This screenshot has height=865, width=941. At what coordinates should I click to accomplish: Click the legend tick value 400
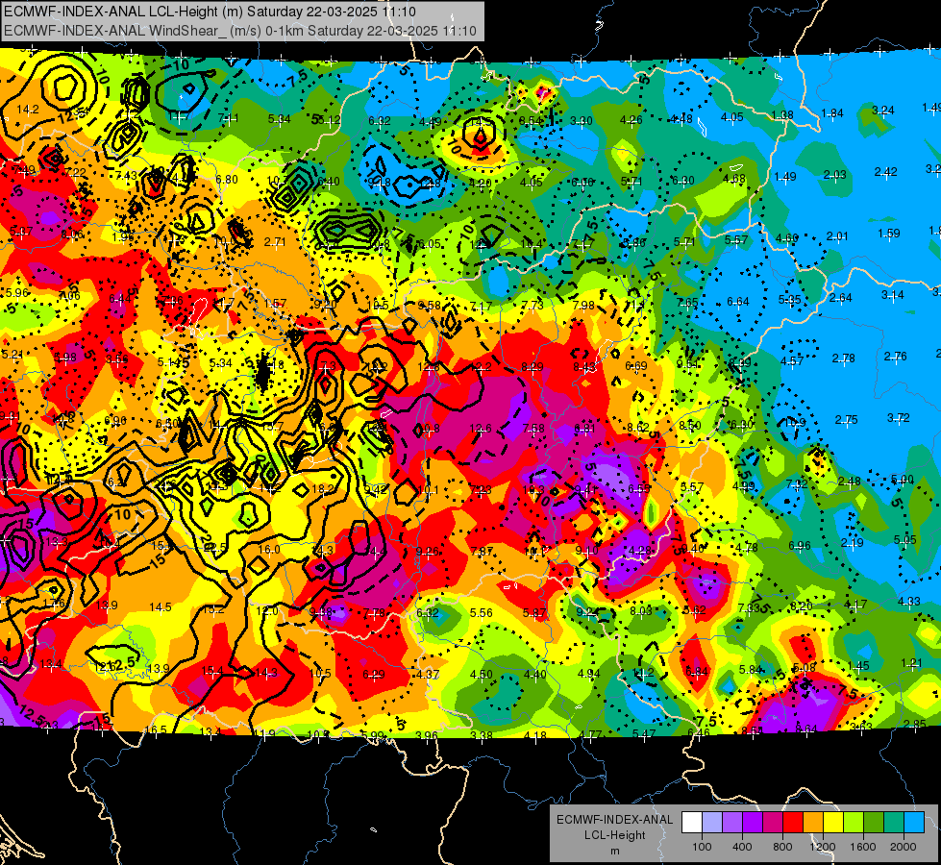click(x=742, y=847)
